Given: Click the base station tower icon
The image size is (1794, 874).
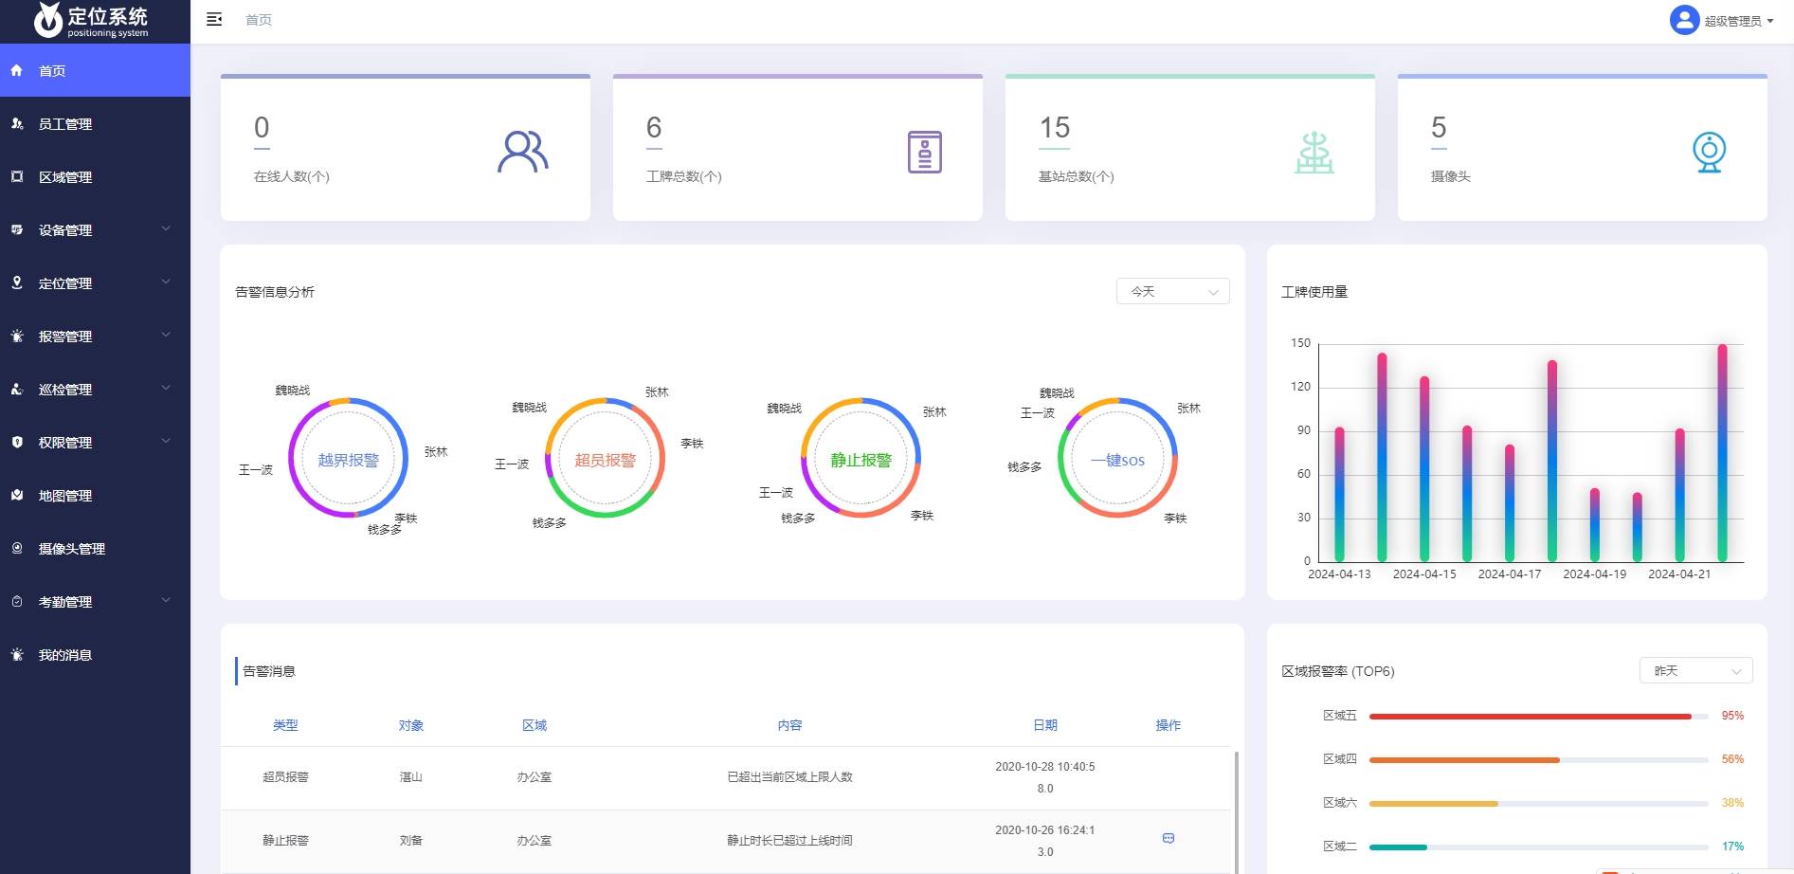Looking at the screenshot, I should tap(1314, 153).
